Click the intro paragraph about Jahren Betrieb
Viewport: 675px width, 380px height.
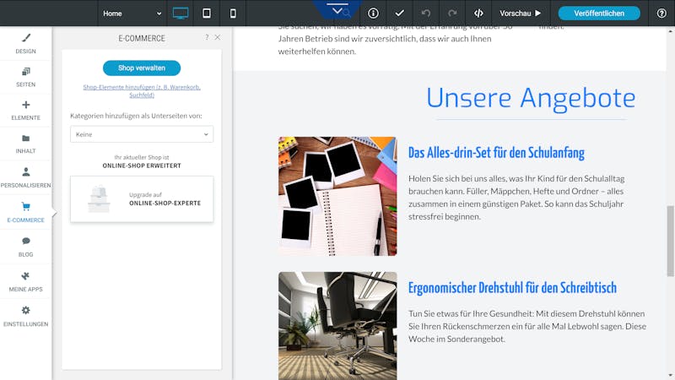(x=395, y=39)
